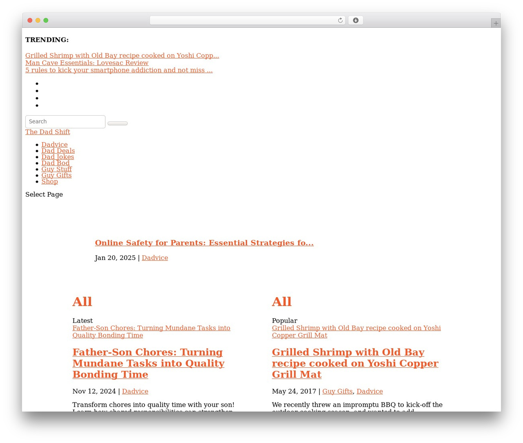Open the Guy Gifts menu item
Viewport: 523px width, 443px height.
(56, 175)
